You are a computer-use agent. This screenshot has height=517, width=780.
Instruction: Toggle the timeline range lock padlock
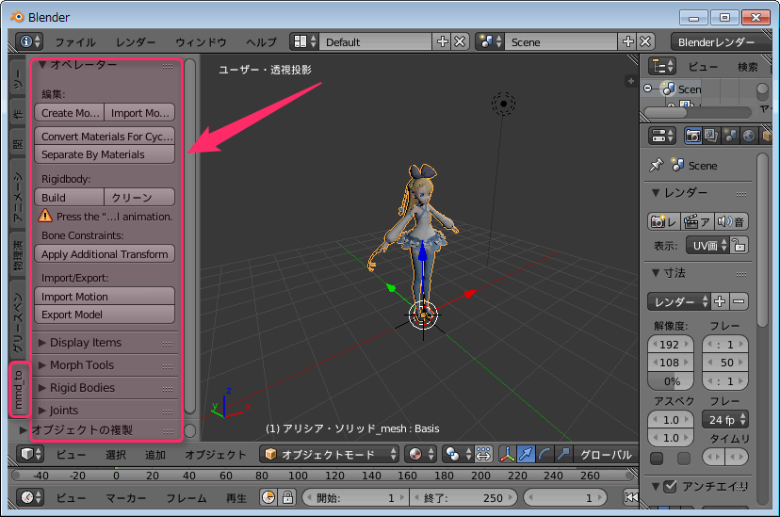click(x=287, y=497)
